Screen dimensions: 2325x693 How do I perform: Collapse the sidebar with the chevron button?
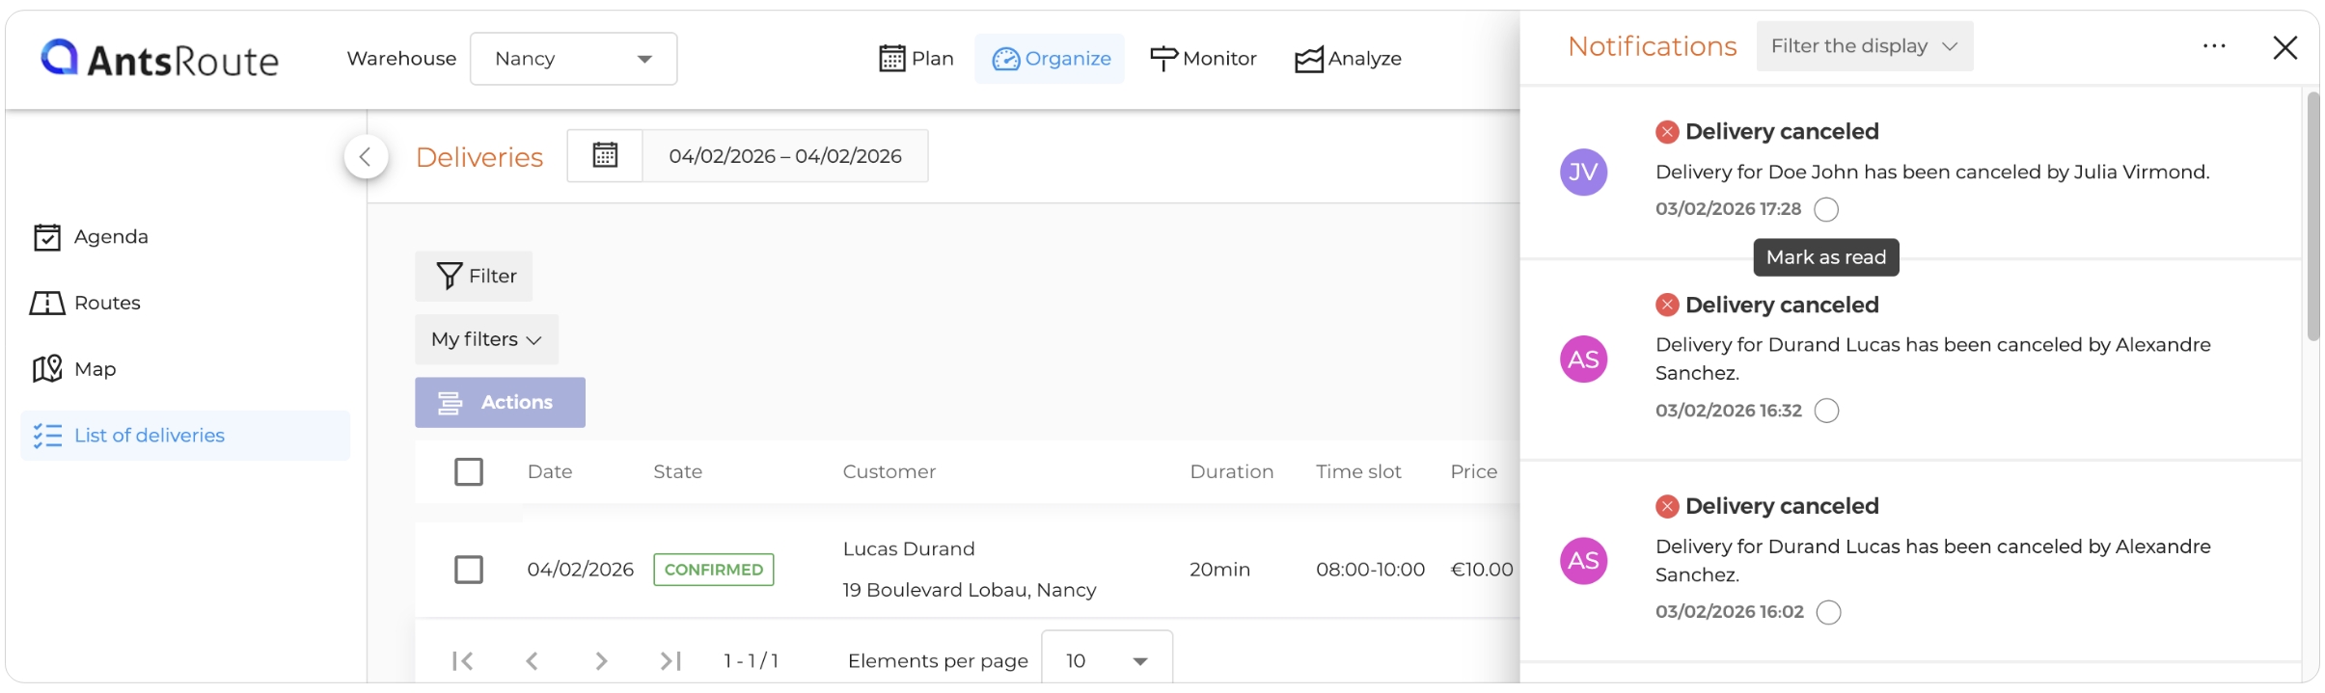coord(366,157)
